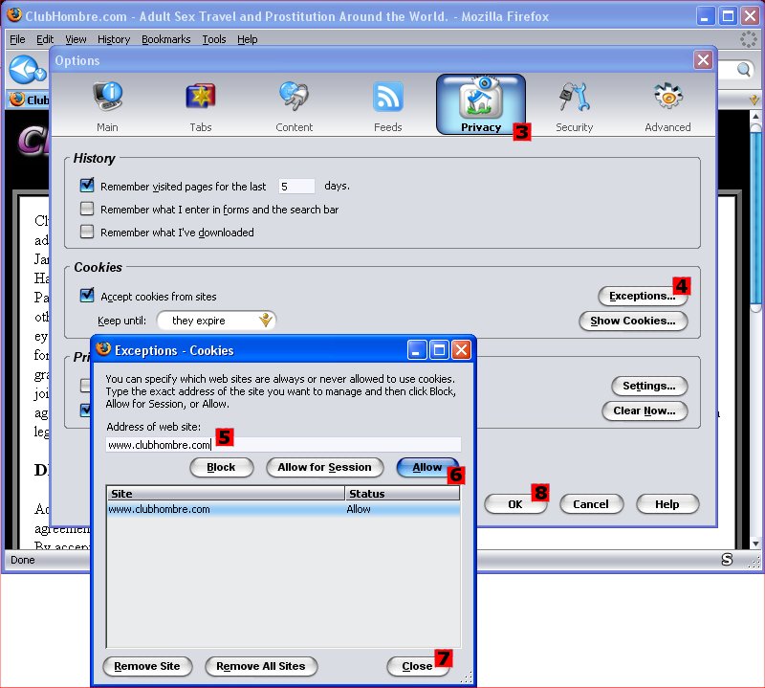Click the Allow button
765x688 pixels.
pyautogui.click(x=427, y=467)
